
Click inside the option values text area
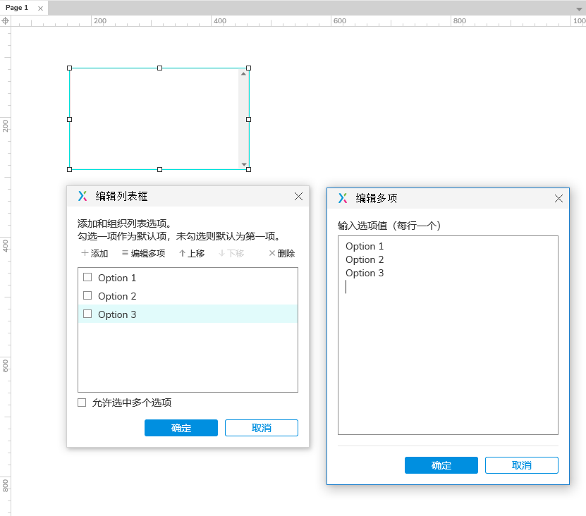[448, 335]
